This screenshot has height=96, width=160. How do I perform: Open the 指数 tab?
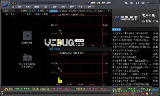(x=46, y=7)
